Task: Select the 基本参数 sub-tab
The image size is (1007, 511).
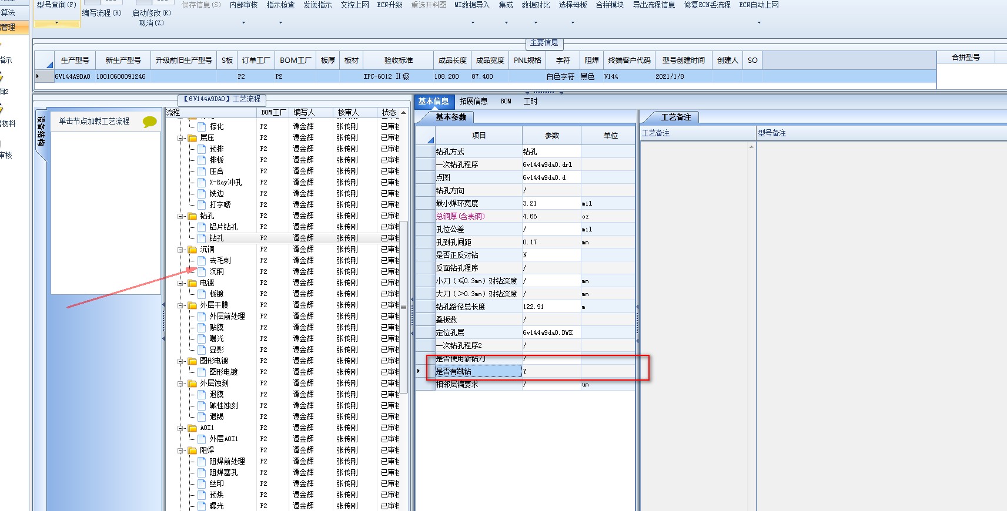Action: click(x=451, y=117)
